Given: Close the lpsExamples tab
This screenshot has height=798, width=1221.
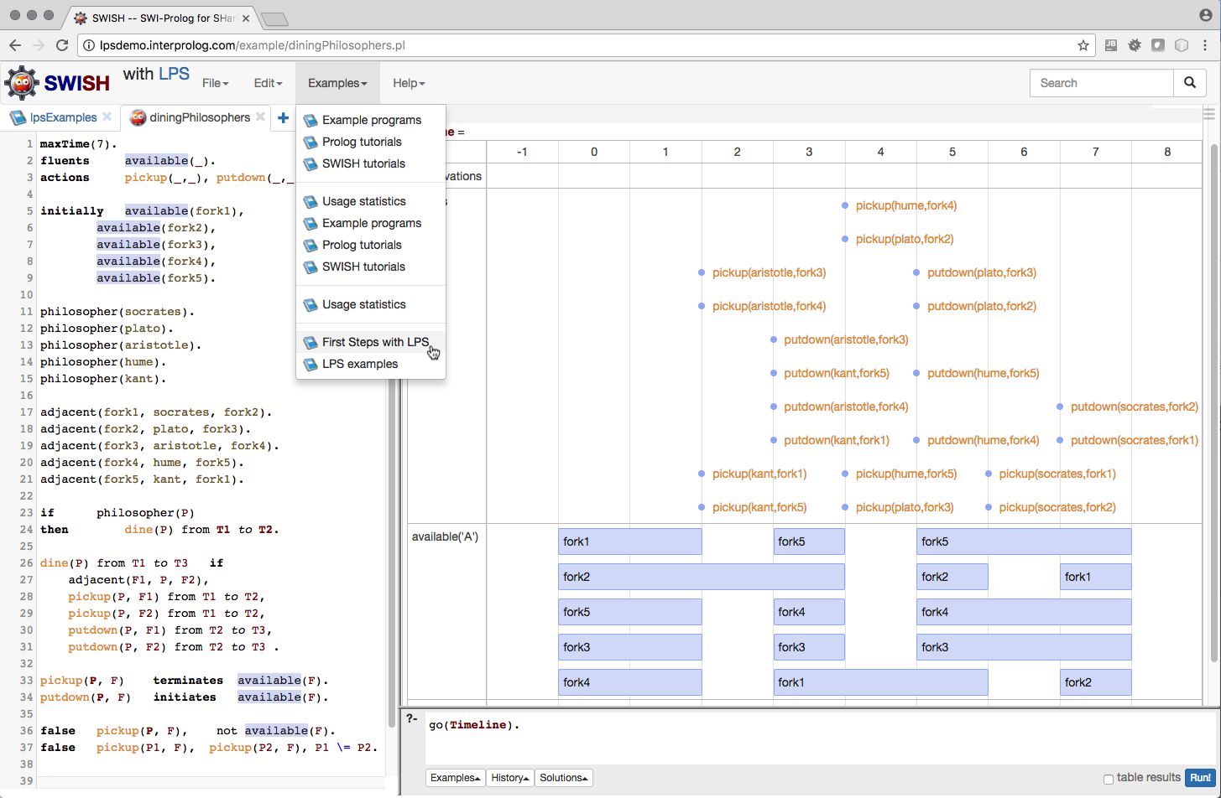Looking at the screenshot, I should [x=107, y=117].
